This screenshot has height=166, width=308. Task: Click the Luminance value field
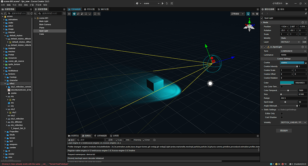pyautogui.click(x=293, y=55)
